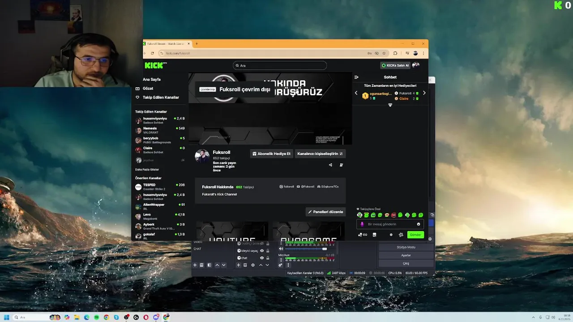Click the Windows taskbar search box
The width and height of the screenshot is (573, 322).
37,318
